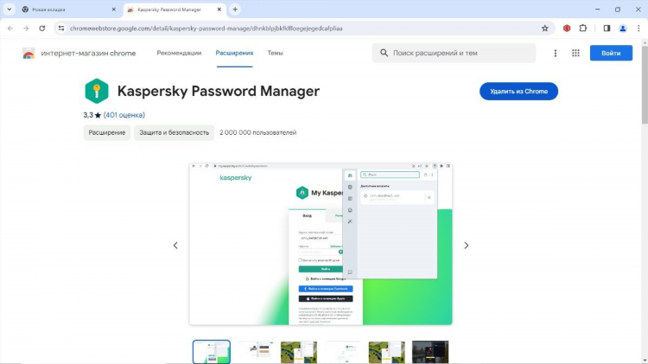Select the sixth dark screenshot thumbnail

pos(430,352)
